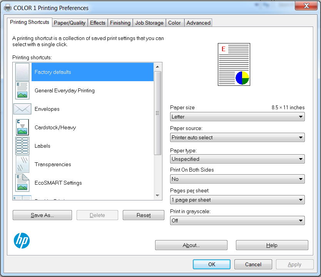Select the Printing Shortcuts tab
Viewport: 321px width, 277px height.
point(30,22)
